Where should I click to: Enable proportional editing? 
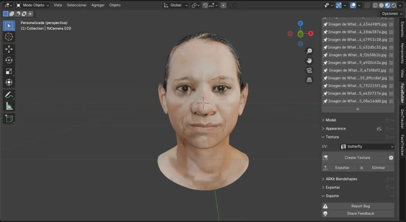pos(224,5)
